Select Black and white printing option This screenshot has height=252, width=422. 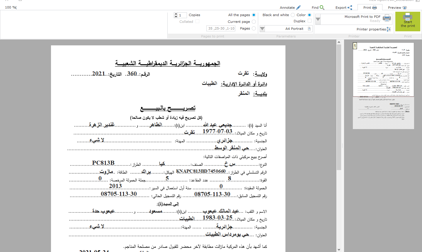pos(293,15)
